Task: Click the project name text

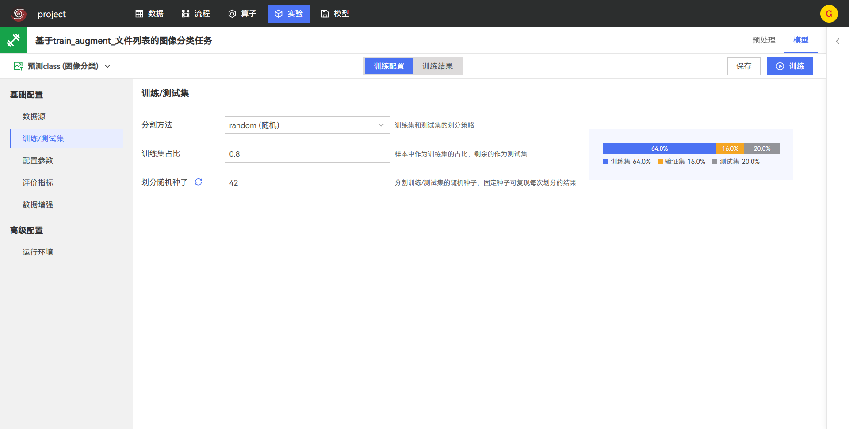Action: 52,14
